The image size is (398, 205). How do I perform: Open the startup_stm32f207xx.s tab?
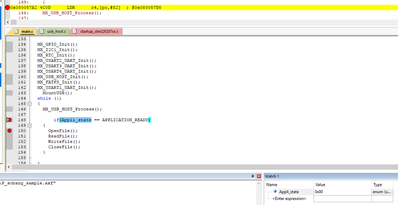pos(96,32)
